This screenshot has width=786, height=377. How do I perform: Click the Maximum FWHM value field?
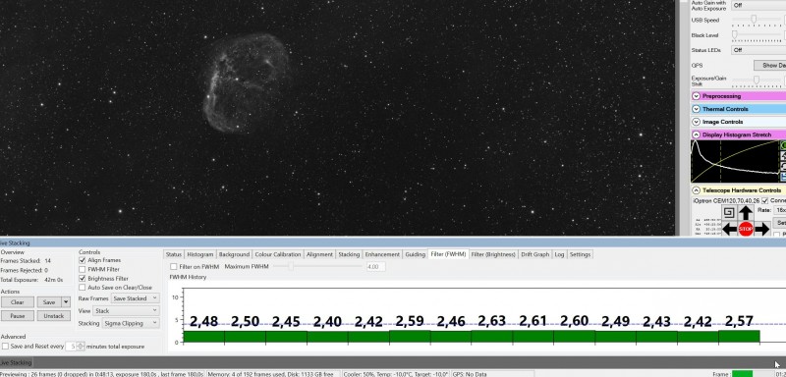tap(375, 267)
